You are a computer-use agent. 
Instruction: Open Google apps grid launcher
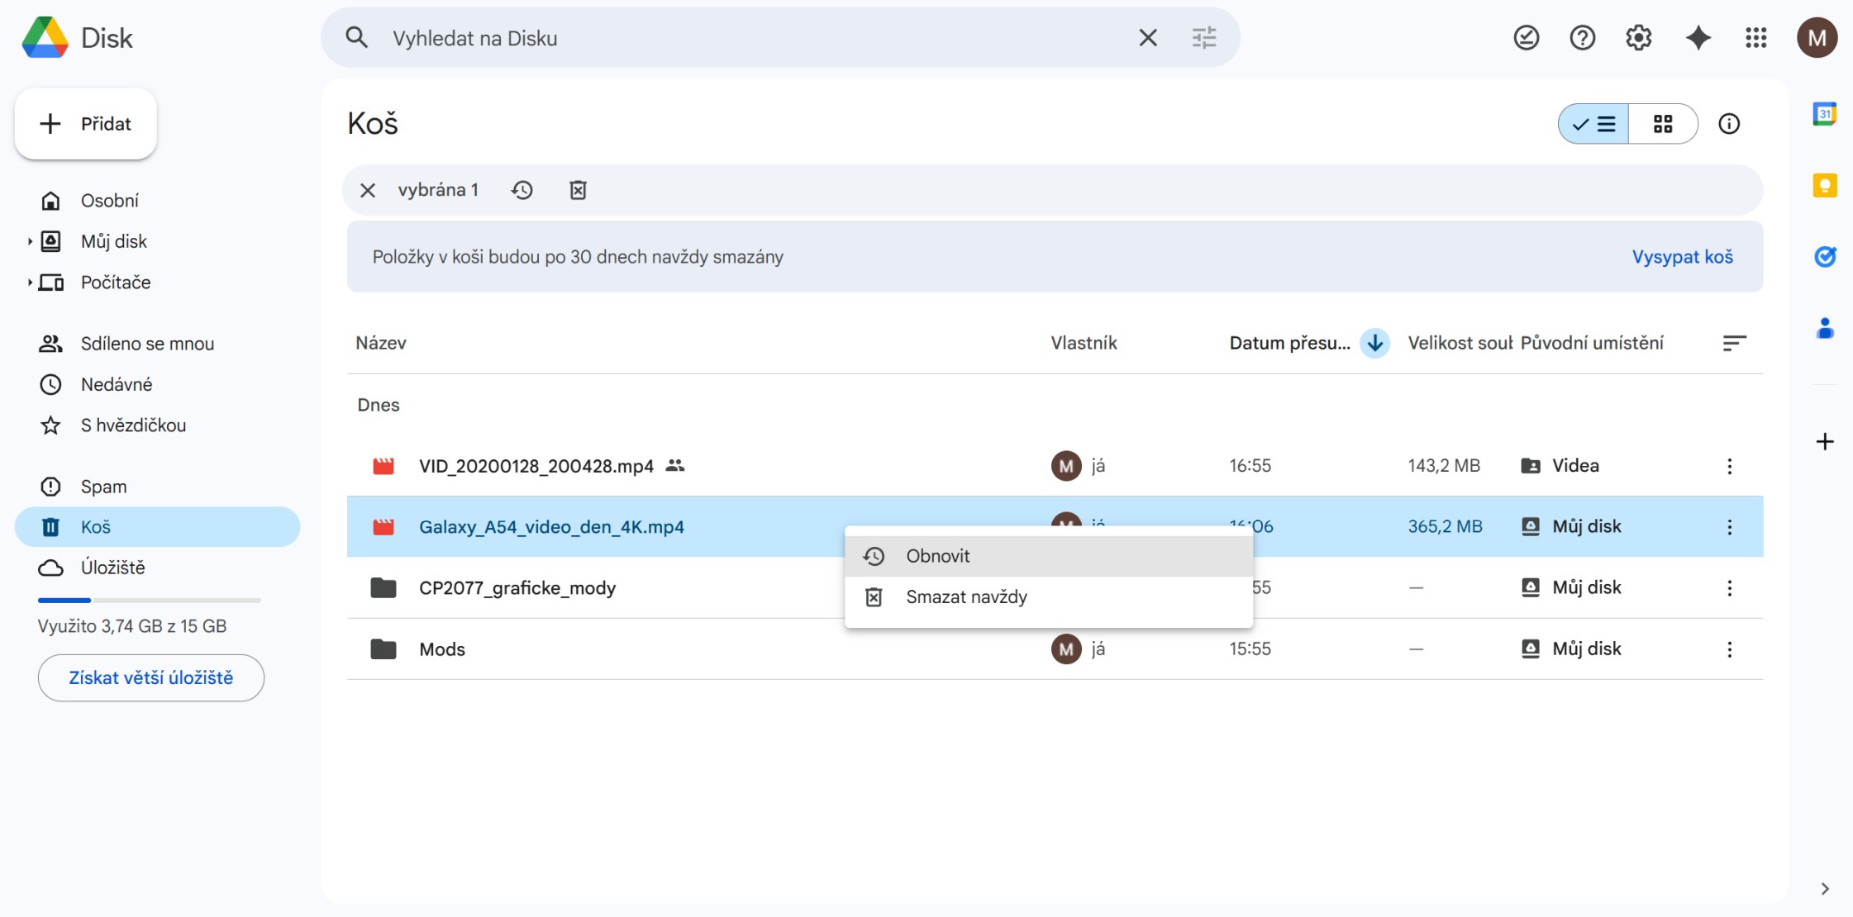(x=1755, y=38)
